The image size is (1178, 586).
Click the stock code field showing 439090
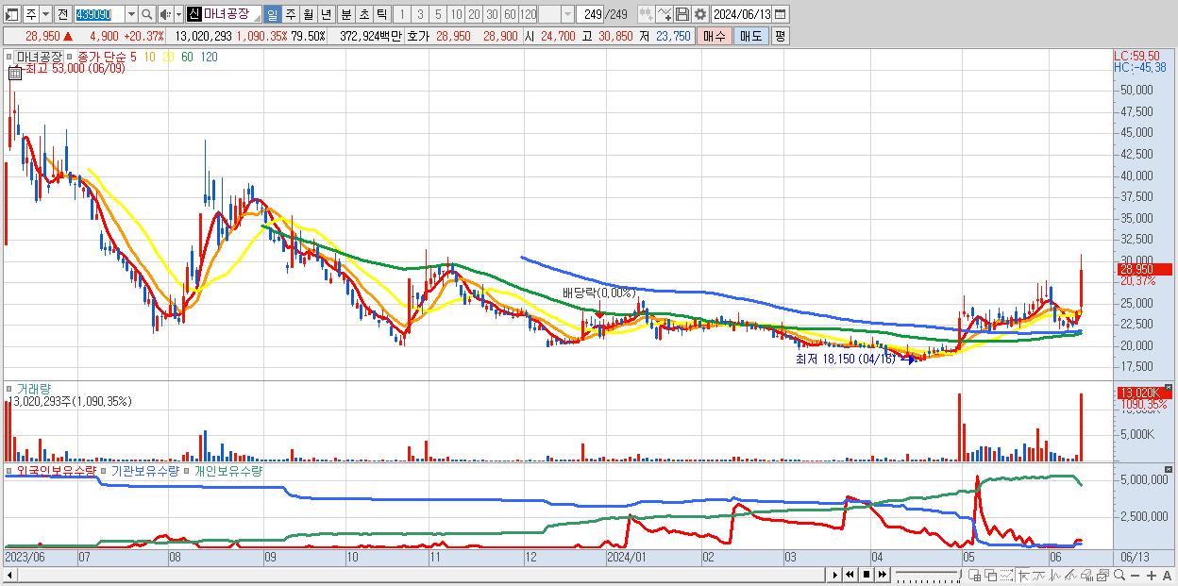(x=99, y=14)
